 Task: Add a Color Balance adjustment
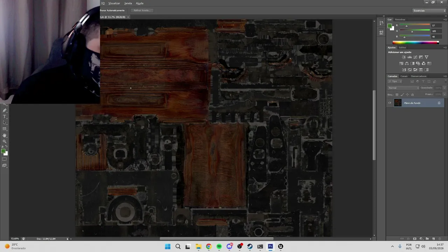(407, 63)
